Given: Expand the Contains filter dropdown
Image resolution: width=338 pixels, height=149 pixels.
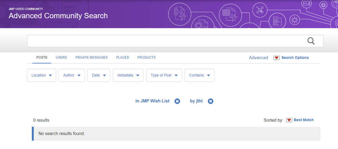Looking at the screenshot, I should pos(199,75).
